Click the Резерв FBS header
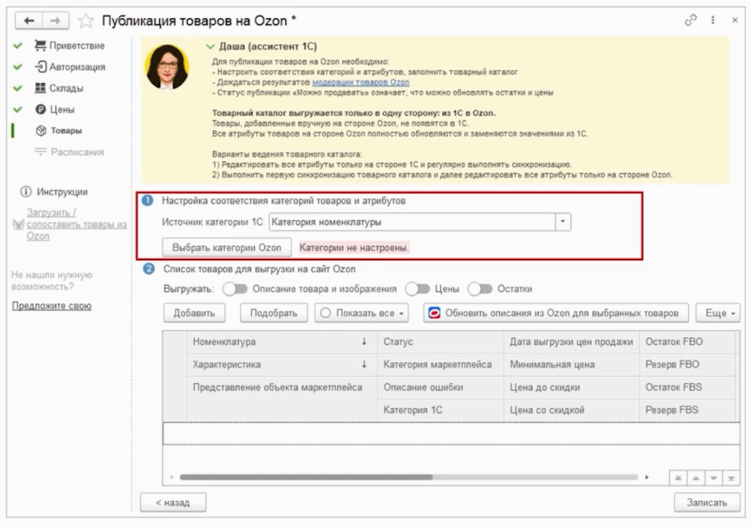This screenshot has height=527, width=751. click(x=687, y=410)
